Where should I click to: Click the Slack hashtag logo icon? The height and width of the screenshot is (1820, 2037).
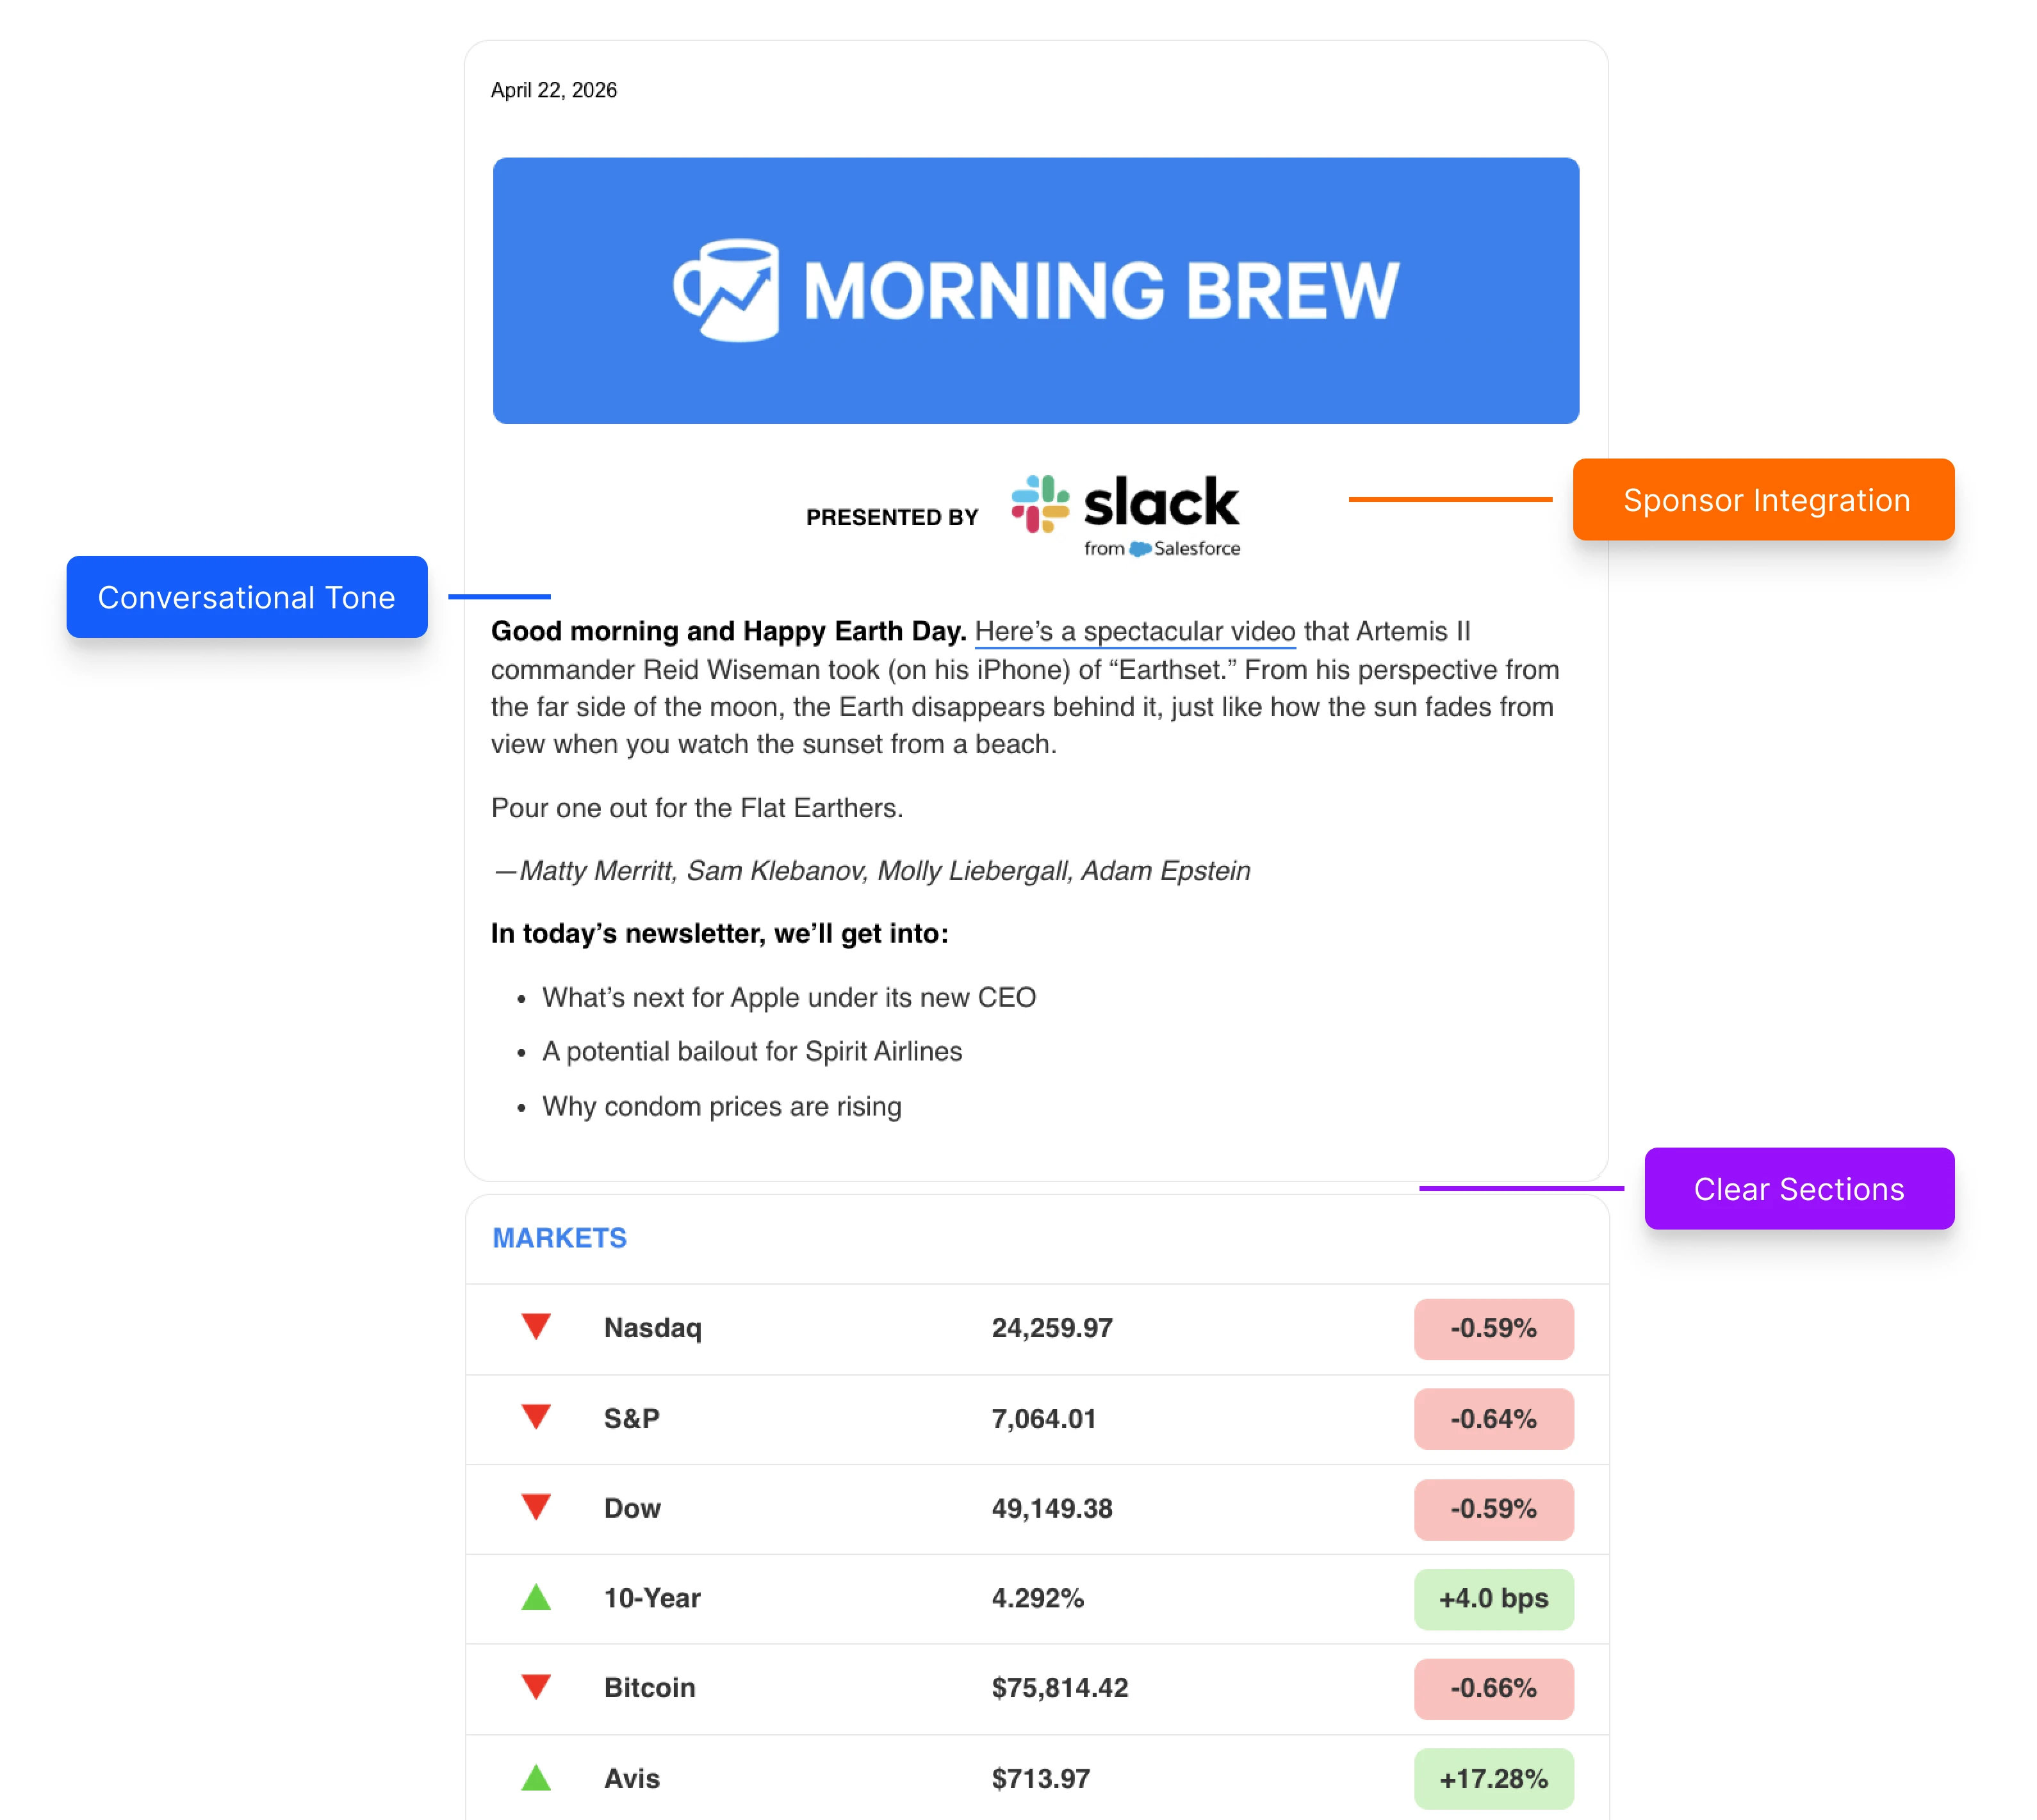pos(1040,503)
